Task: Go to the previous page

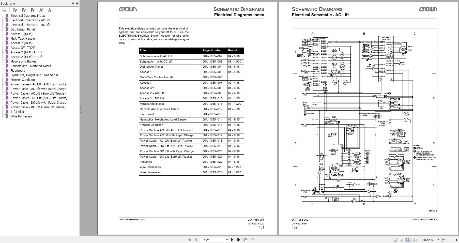Action: 196,239
